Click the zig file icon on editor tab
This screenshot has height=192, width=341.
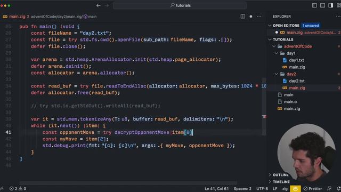[x=5, y=17]
